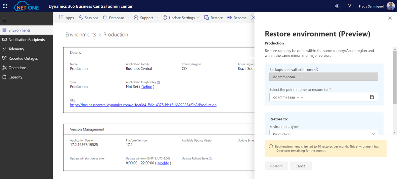Expand the Update Settings dropdown

click(181, 18)
